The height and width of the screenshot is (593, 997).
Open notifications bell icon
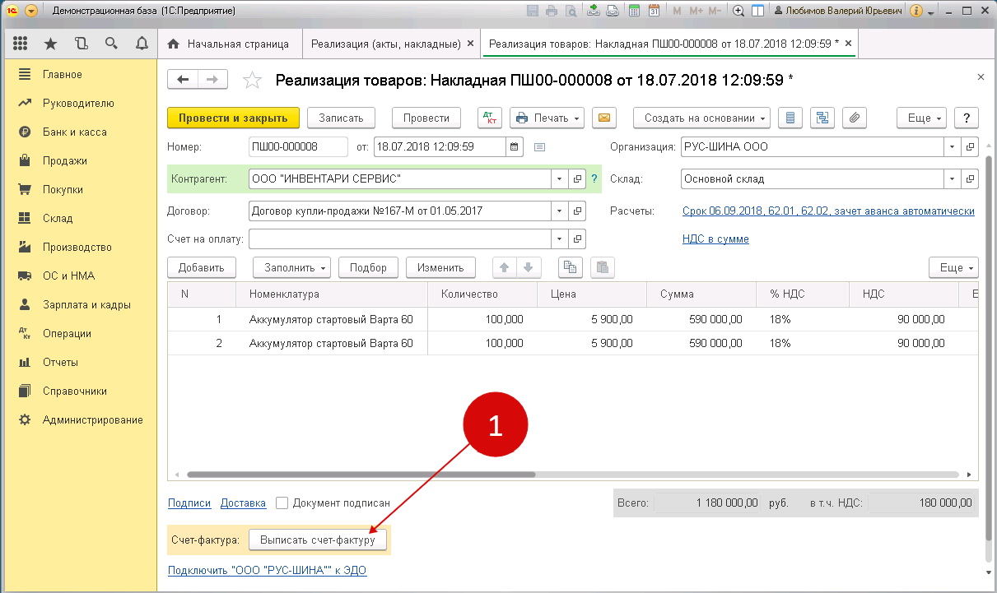pyautogui.click(x=141, y=44)
